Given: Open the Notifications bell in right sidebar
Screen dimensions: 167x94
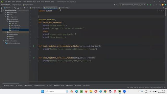Looking at the screenshot, I should point(166,8).
